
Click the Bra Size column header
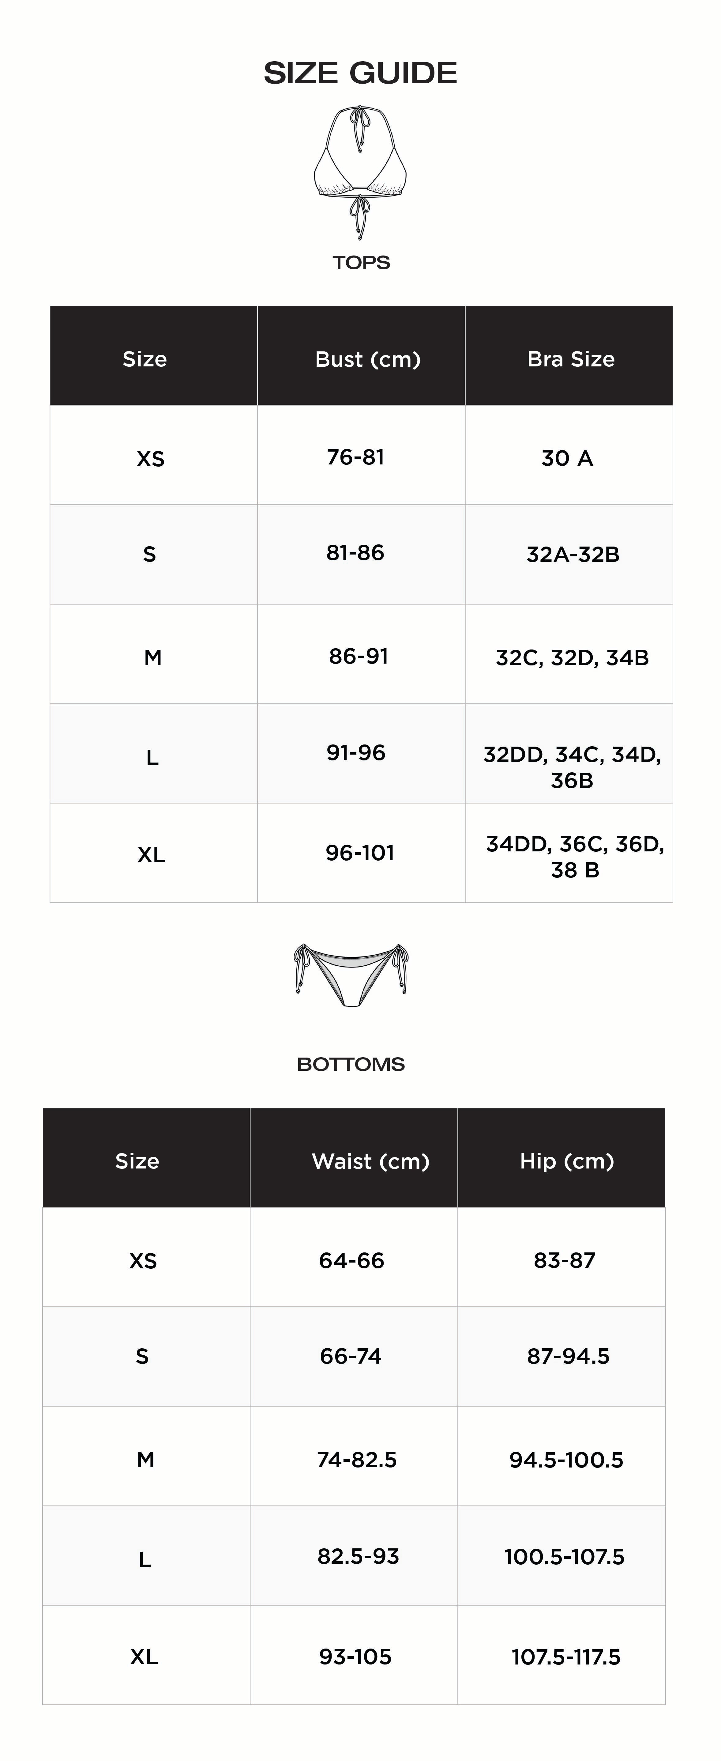(571, 359)
